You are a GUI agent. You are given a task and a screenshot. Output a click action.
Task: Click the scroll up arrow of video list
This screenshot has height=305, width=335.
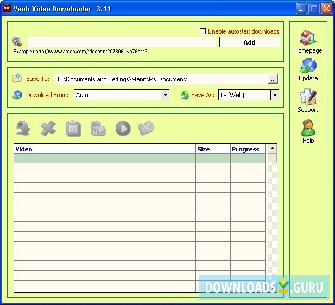pos(272,149)
